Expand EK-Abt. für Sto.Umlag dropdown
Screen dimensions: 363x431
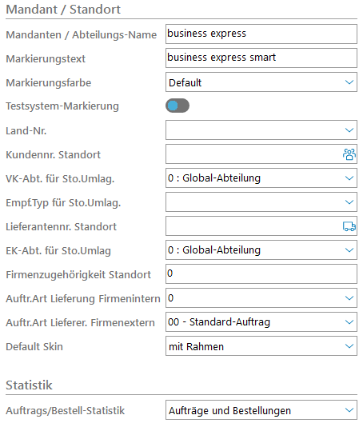tap(349, 250)
